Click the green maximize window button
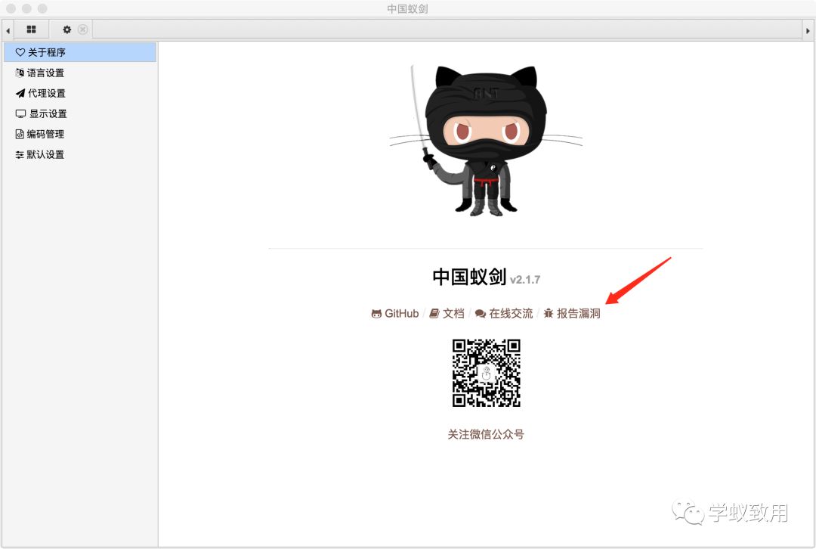Viewport: 816px width, 549px height. pyautogui.click(x=42, y=9)
